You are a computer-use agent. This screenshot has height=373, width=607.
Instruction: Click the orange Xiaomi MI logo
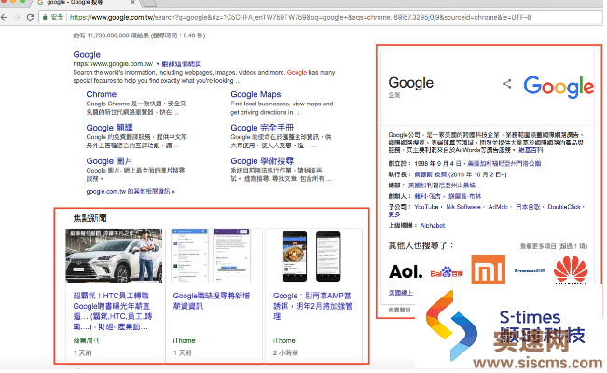coord(489,269)
